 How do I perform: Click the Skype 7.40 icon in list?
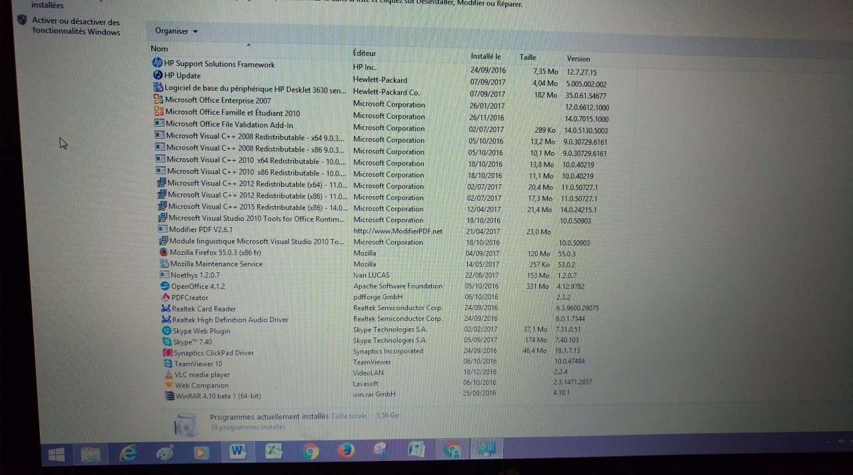(x=167, y=342)
